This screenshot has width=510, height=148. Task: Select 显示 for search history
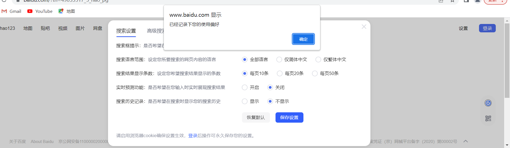click(245, 101)
